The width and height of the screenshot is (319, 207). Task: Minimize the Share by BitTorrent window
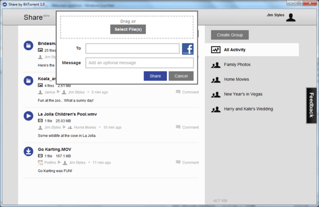(x=291, y=3)
